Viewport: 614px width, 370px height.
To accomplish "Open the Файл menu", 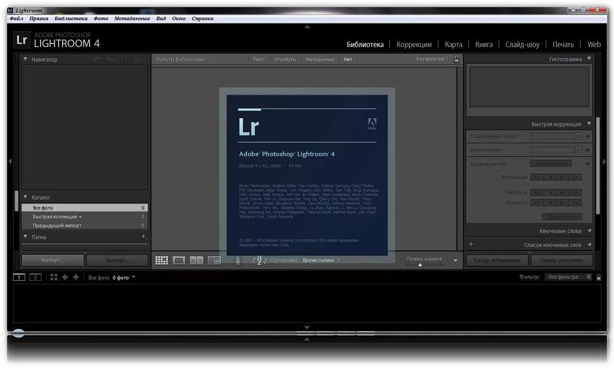I will tap(17, 18).
